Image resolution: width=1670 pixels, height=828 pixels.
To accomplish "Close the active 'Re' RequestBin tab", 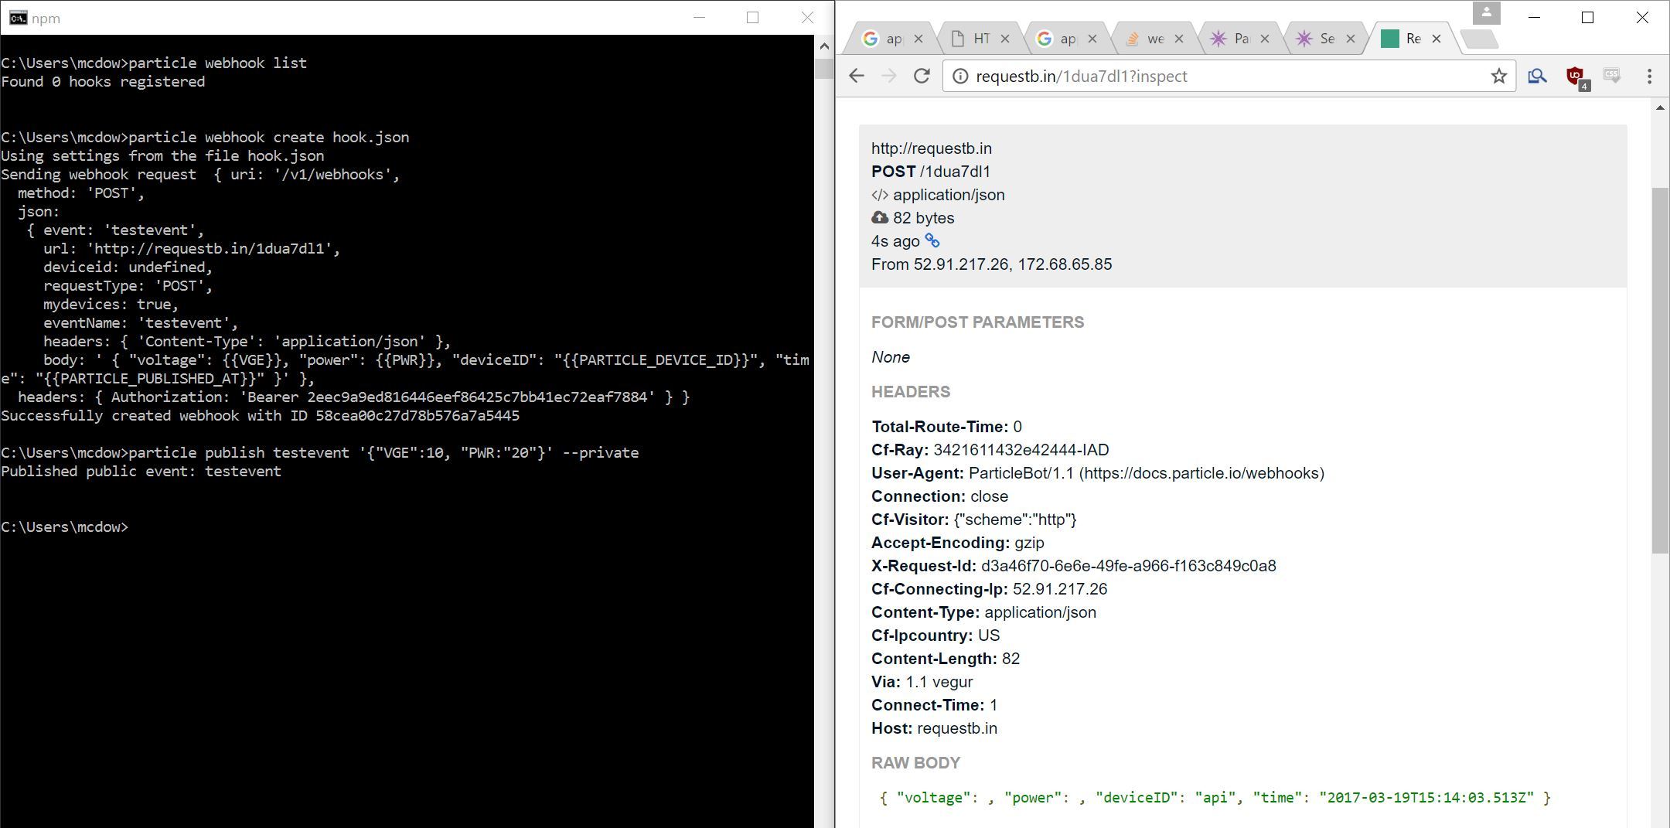I will point(1437,39).
